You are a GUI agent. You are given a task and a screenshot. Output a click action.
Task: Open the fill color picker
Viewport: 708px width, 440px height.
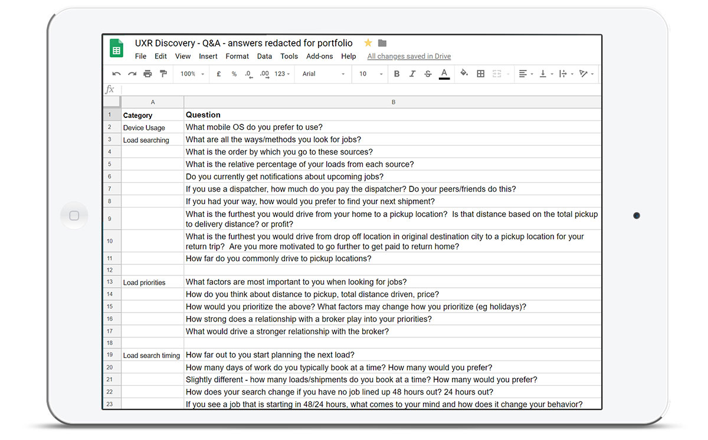click(464, 74)
